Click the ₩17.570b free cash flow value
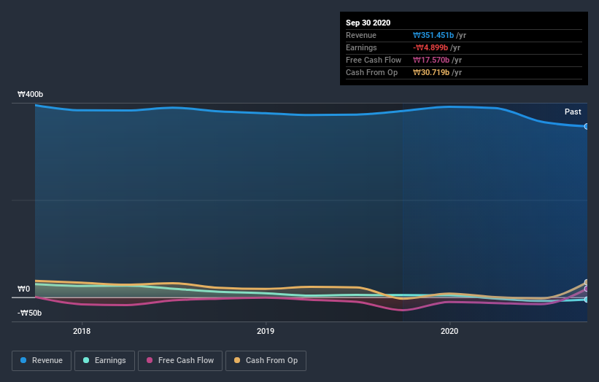 (x=431, y=60)
